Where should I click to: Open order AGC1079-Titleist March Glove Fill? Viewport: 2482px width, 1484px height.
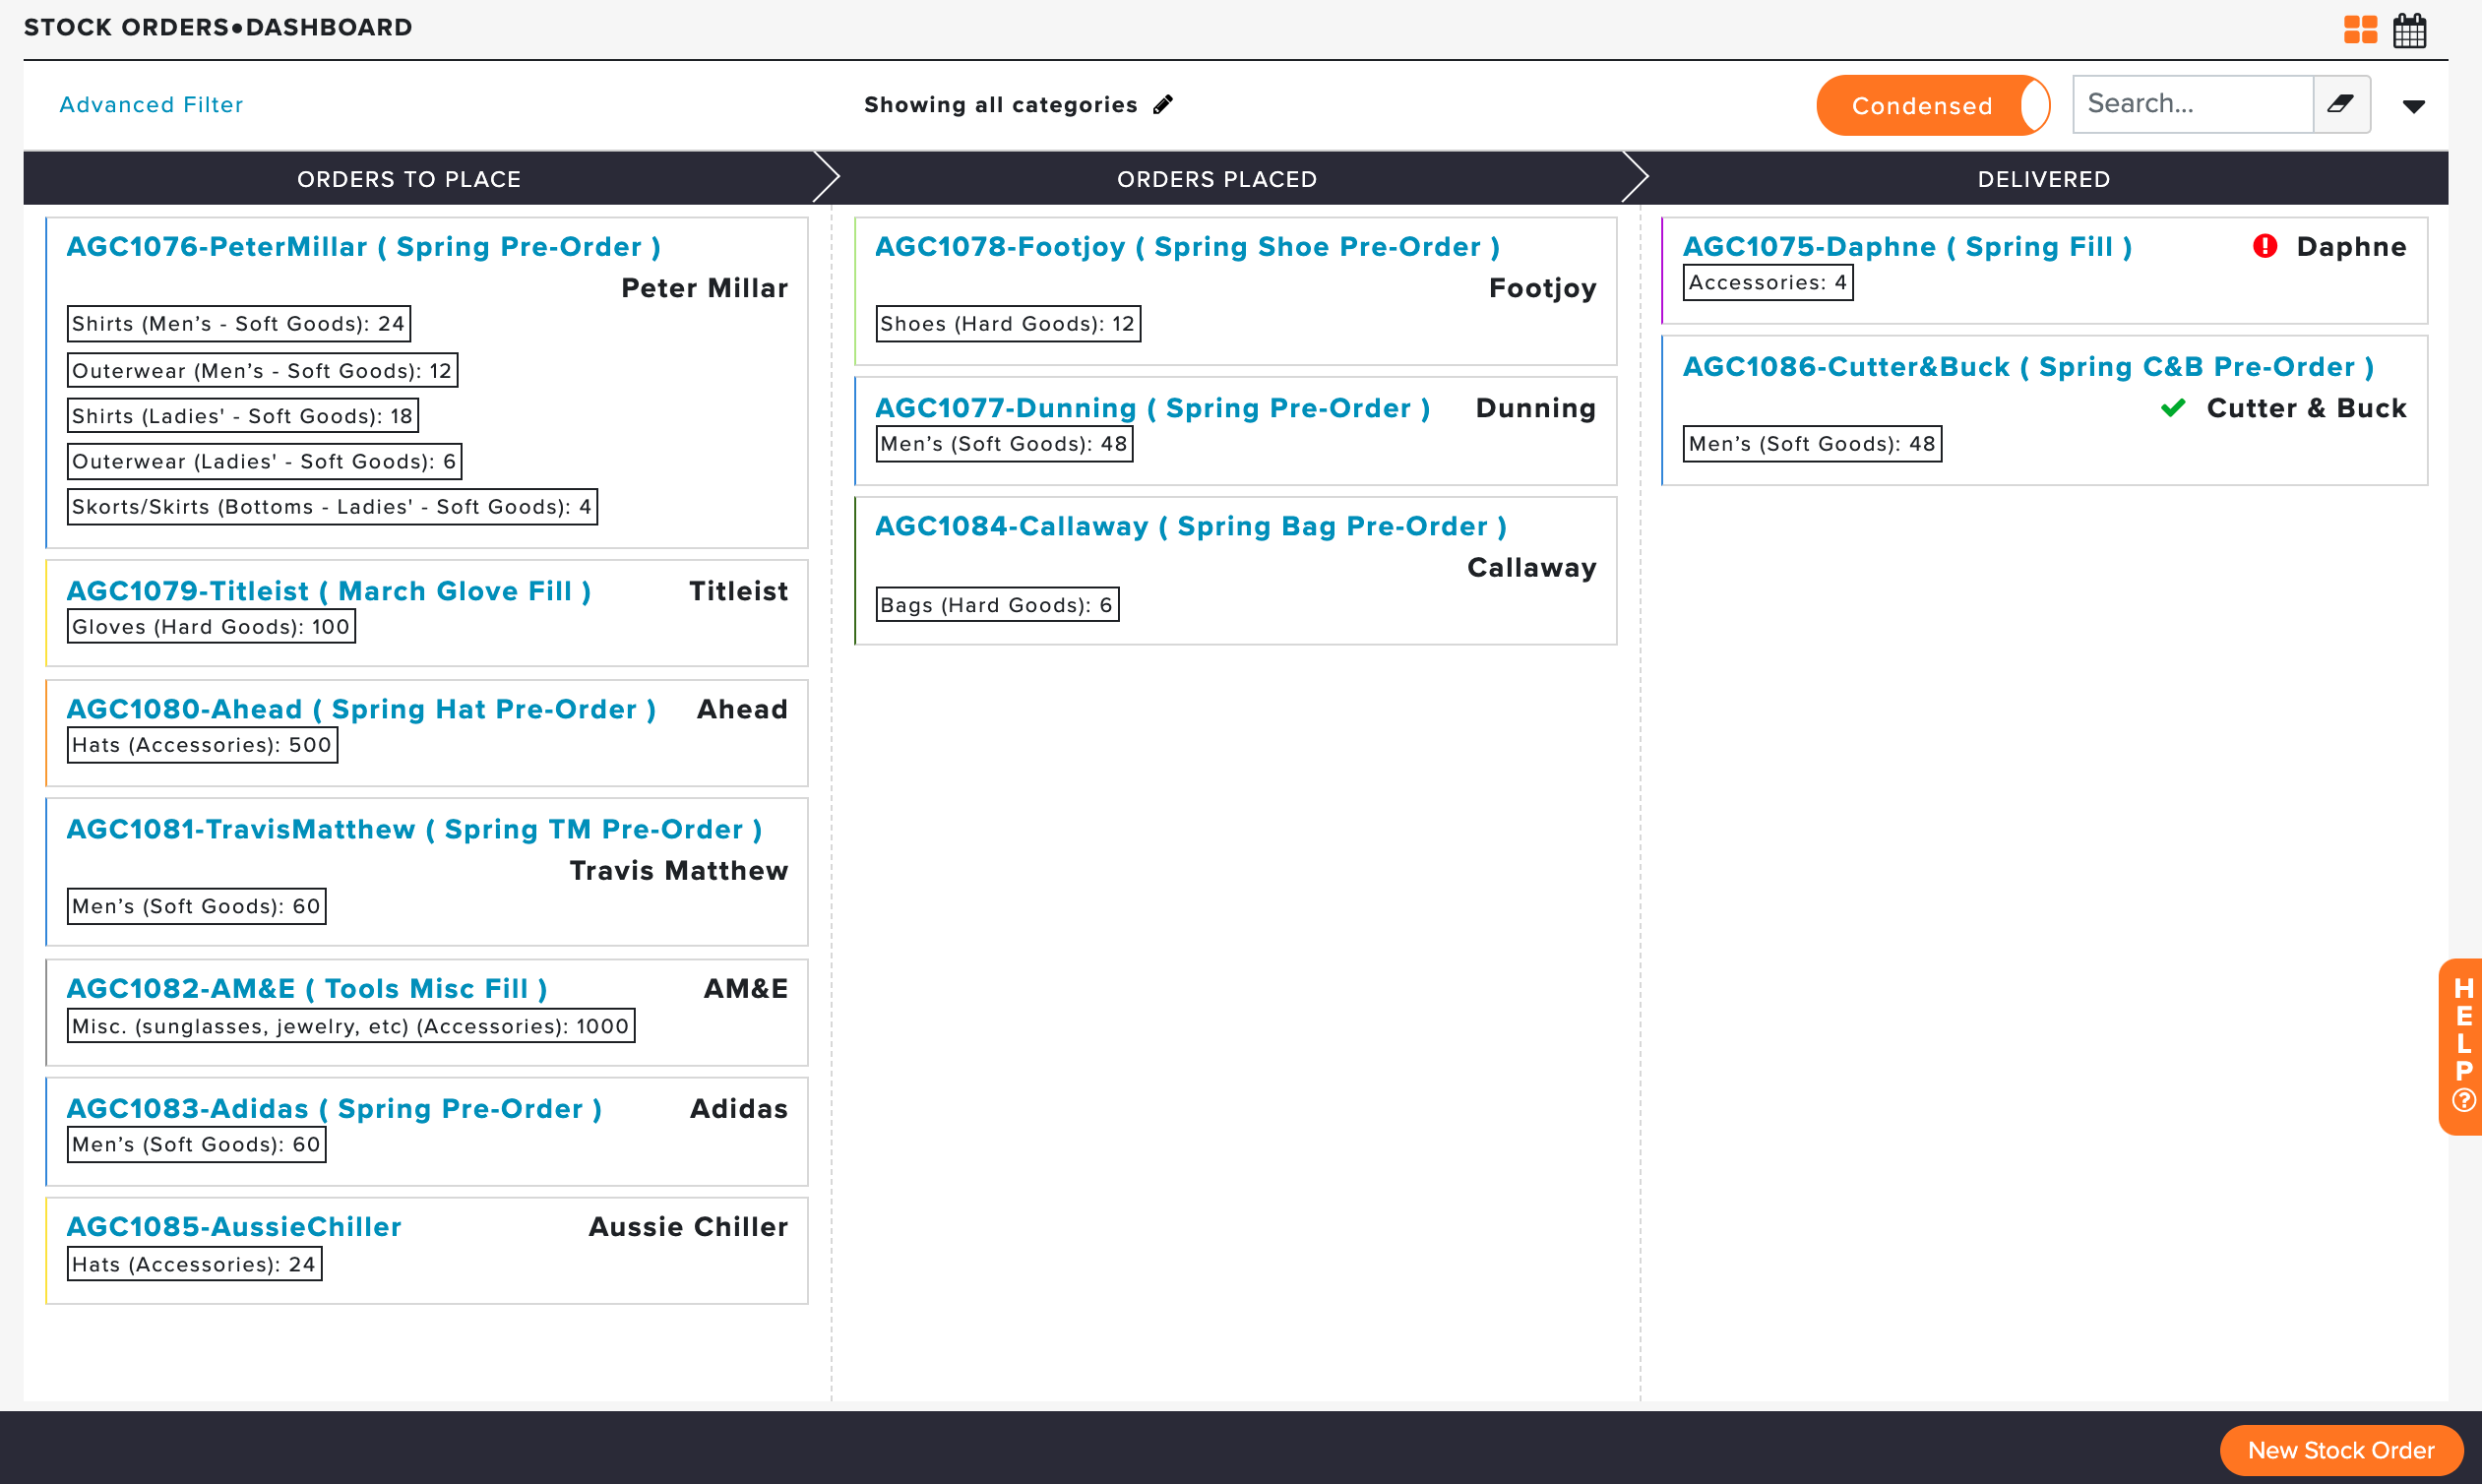(329, 591)
